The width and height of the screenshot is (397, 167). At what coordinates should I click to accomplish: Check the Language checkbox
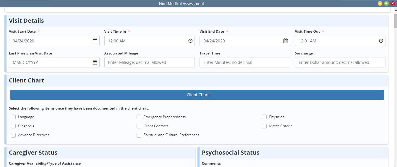pyautogui.click(x=13, y=117)
